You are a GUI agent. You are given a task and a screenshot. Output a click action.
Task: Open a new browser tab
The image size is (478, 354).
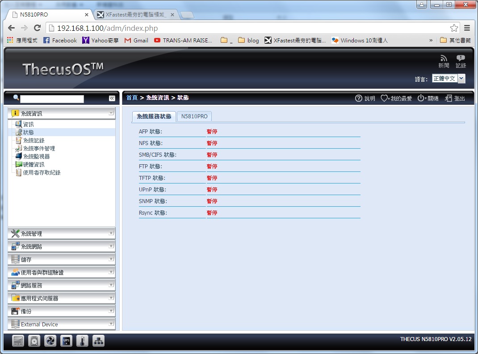coord(187,15)
